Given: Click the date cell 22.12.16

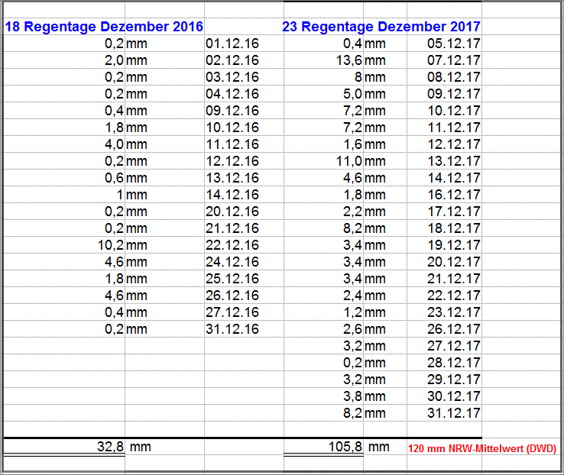Looking at the screenshot, I should coord(232,245).
